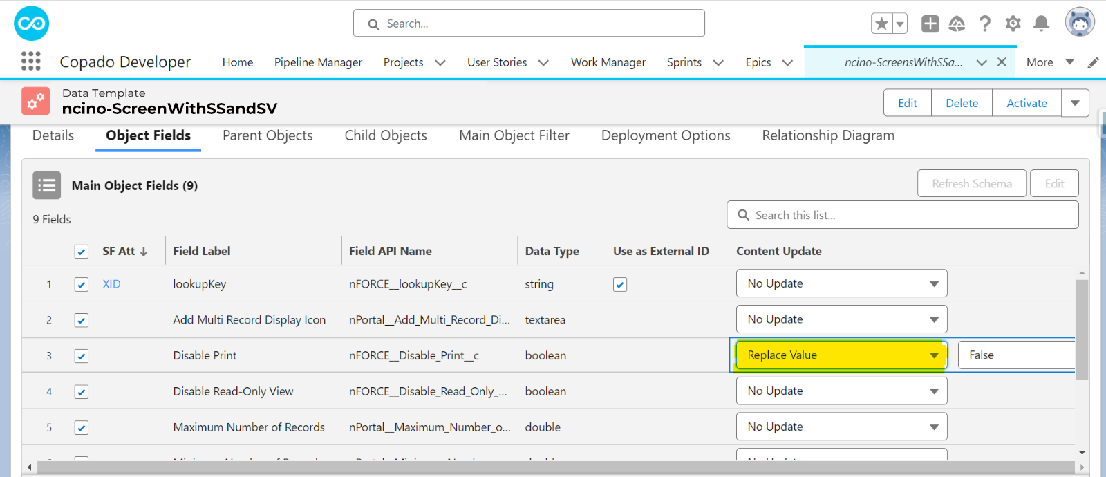
Task: Switch to the Deployment Options tab
Action: coord(666,135)
